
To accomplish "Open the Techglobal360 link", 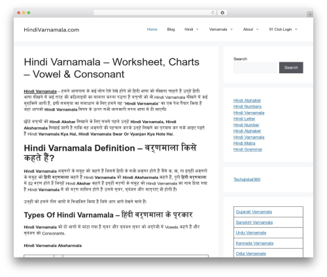I will [x=247, y=179].
